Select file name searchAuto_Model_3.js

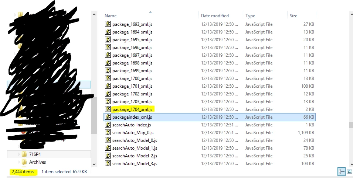pyautogui.click(x=135, y=164)
